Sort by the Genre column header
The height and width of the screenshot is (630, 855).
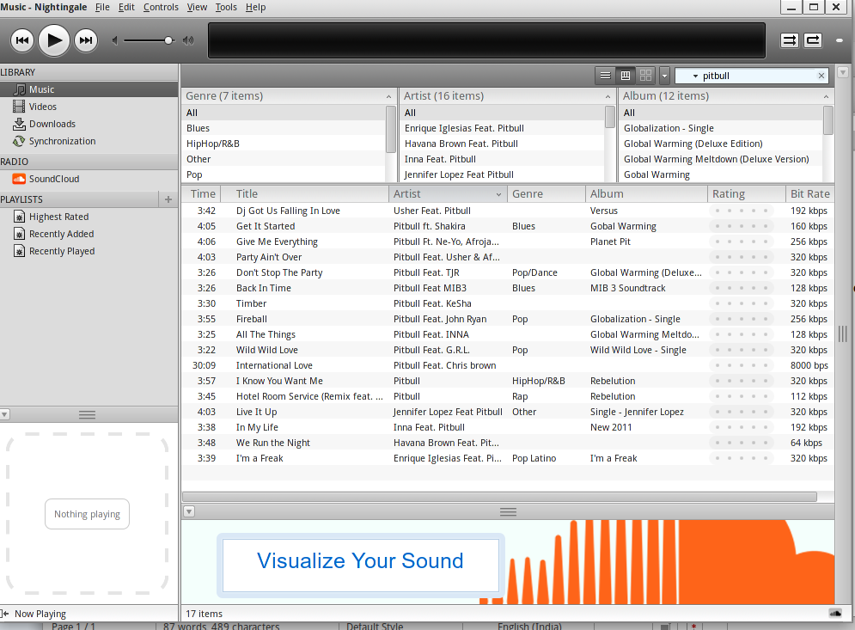(547, 193)
